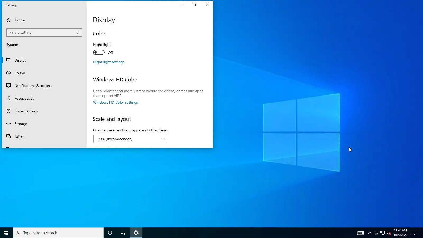This screenshot has width=423, height=238.
Task: Click the Cortana circle icon on taskbar
Action: pos(110,233)
